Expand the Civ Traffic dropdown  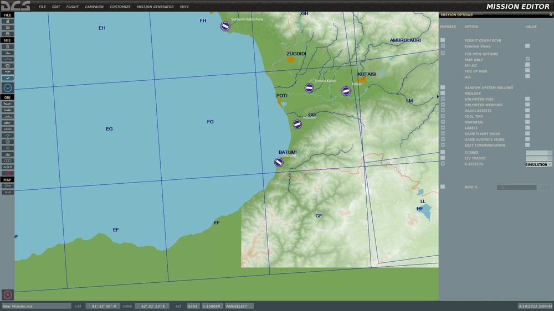tap(538, 158)
